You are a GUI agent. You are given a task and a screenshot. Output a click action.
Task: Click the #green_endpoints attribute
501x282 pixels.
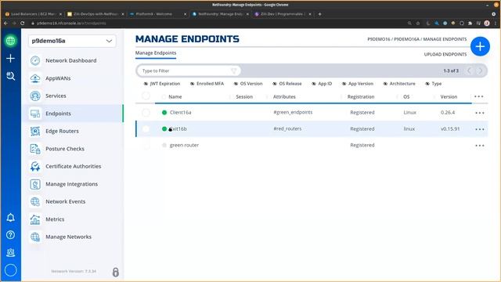(x=293, y=112)
